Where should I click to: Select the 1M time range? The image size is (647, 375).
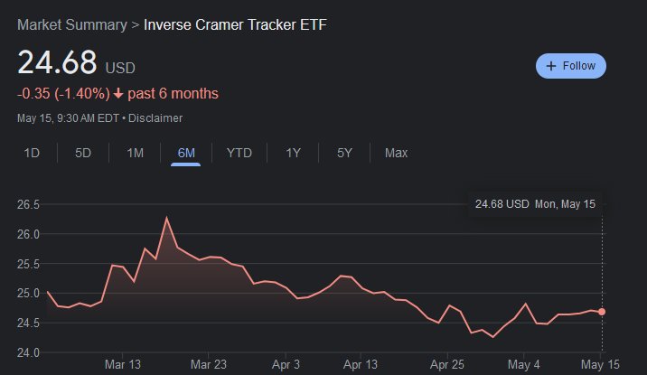(135, 153)
